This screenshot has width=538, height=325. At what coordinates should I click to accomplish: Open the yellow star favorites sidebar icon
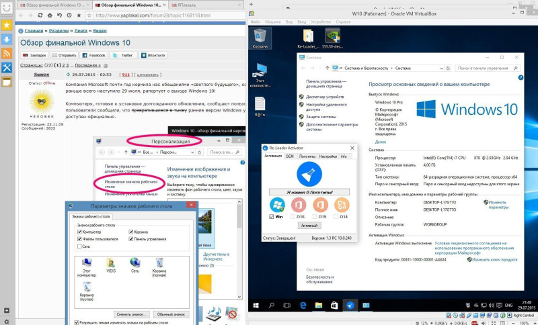7,25
